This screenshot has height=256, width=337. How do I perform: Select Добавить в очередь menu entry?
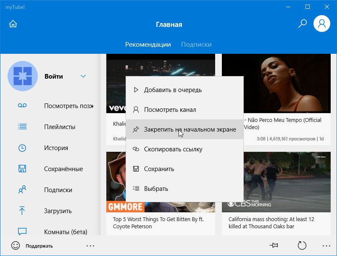point(184,90)
